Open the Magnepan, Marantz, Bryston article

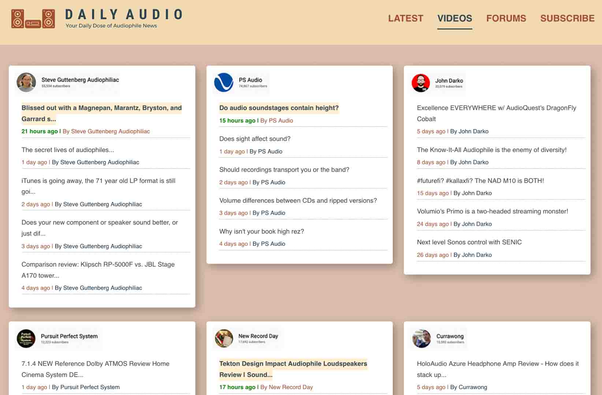(x=101, y=113)
